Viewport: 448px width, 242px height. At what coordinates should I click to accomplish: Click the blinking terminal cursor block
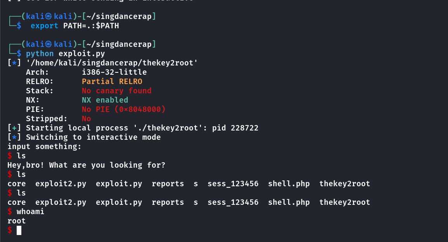(x=19, y=230)
